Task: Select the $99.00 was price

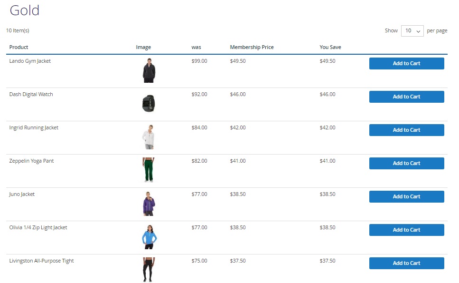Action: [199, 61]
